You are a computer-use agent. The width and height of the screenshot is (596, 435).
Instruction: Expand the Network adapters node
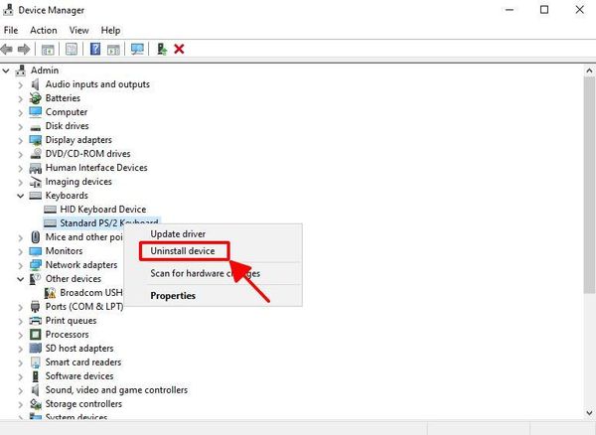[x=21, y=265]
